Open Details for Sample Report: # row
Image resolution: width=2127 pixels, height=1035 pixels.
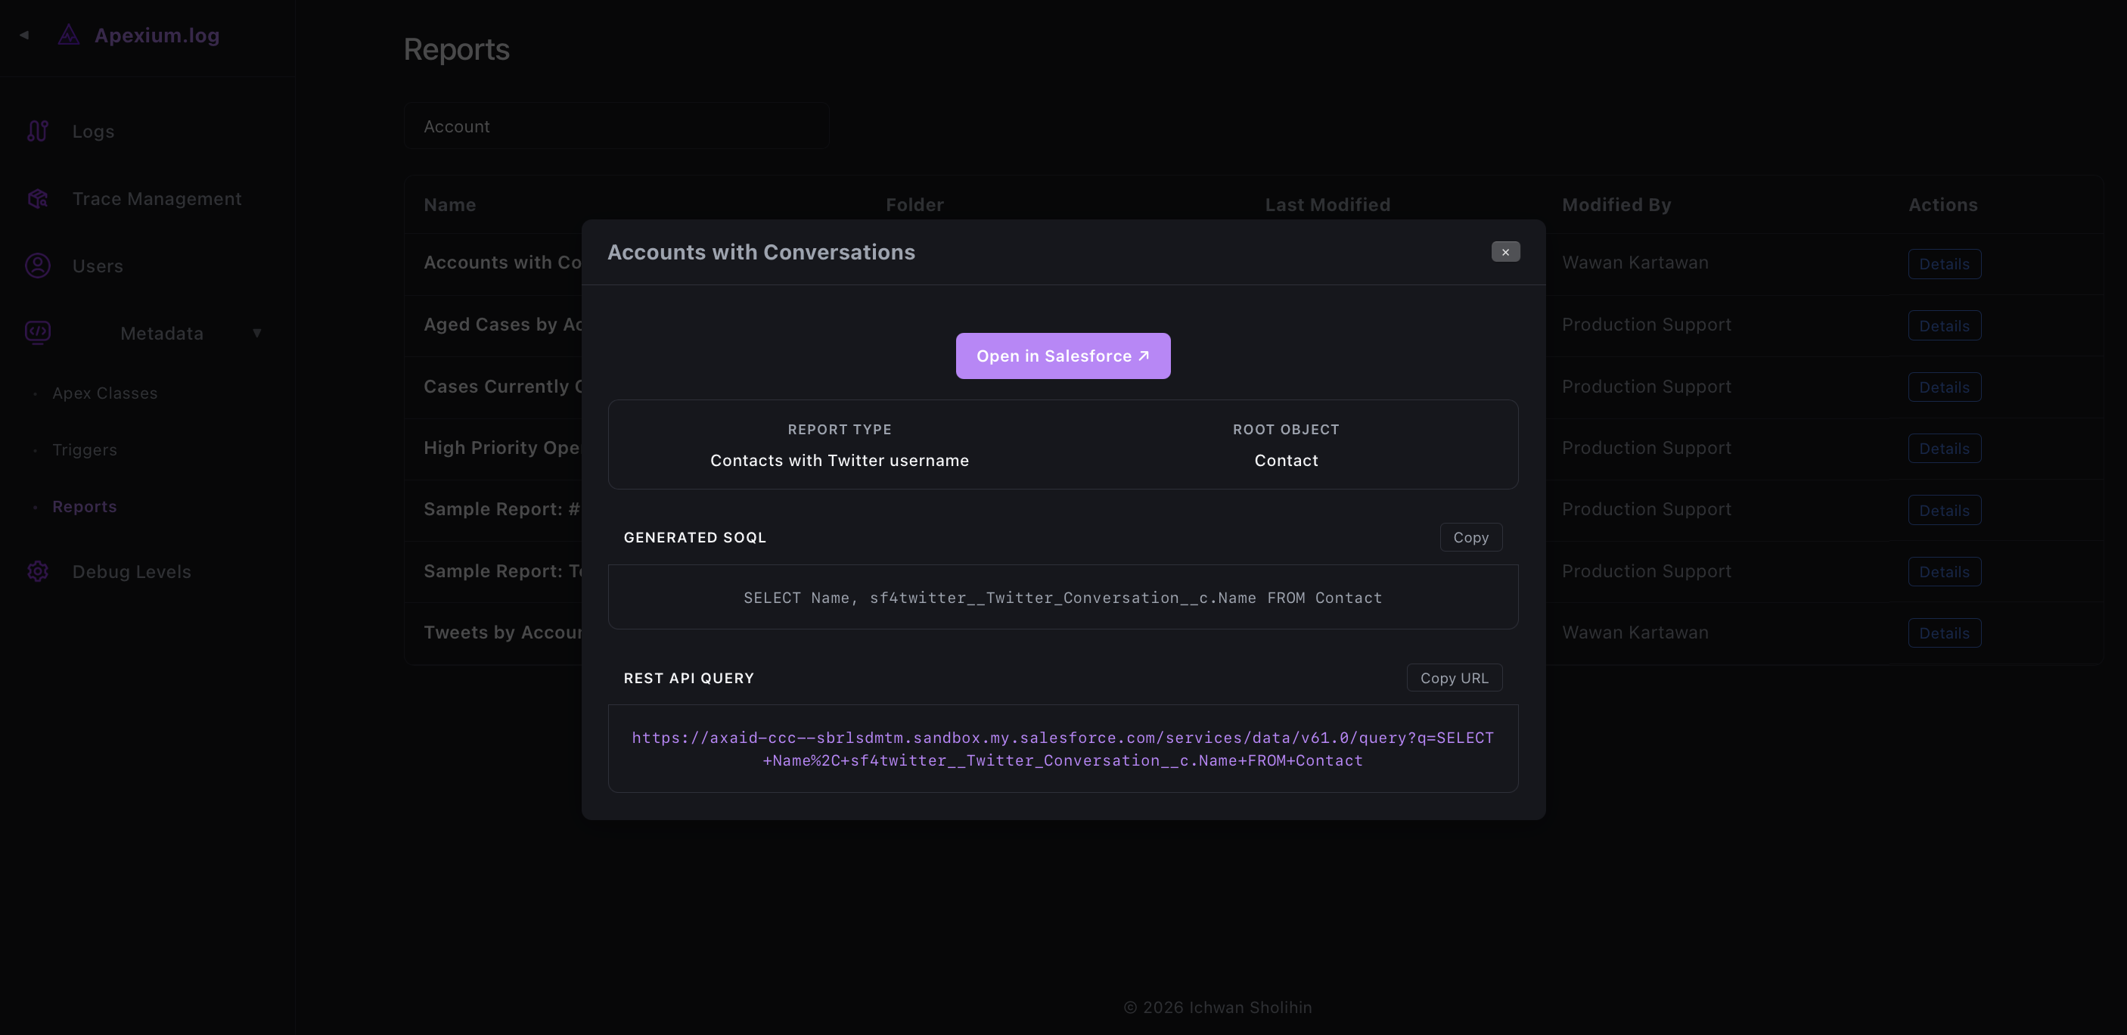pyautogui.click(x=1944, y=510)
